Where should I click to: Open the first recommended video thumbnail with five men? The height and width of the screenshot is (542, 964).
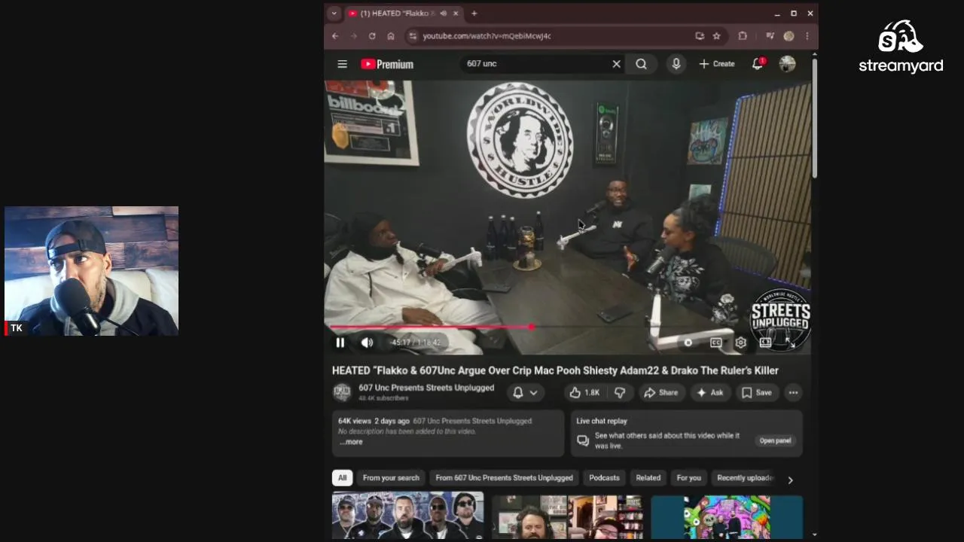click(x=407, y=516)
